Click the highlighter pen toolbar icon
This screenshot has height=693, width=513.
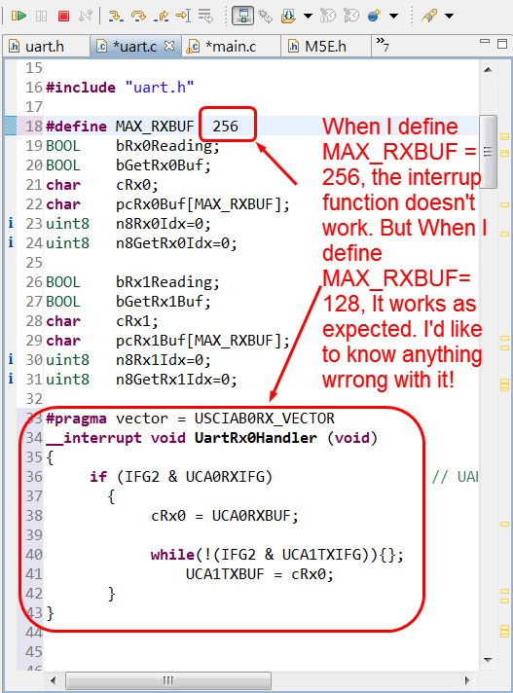[429, 17]
